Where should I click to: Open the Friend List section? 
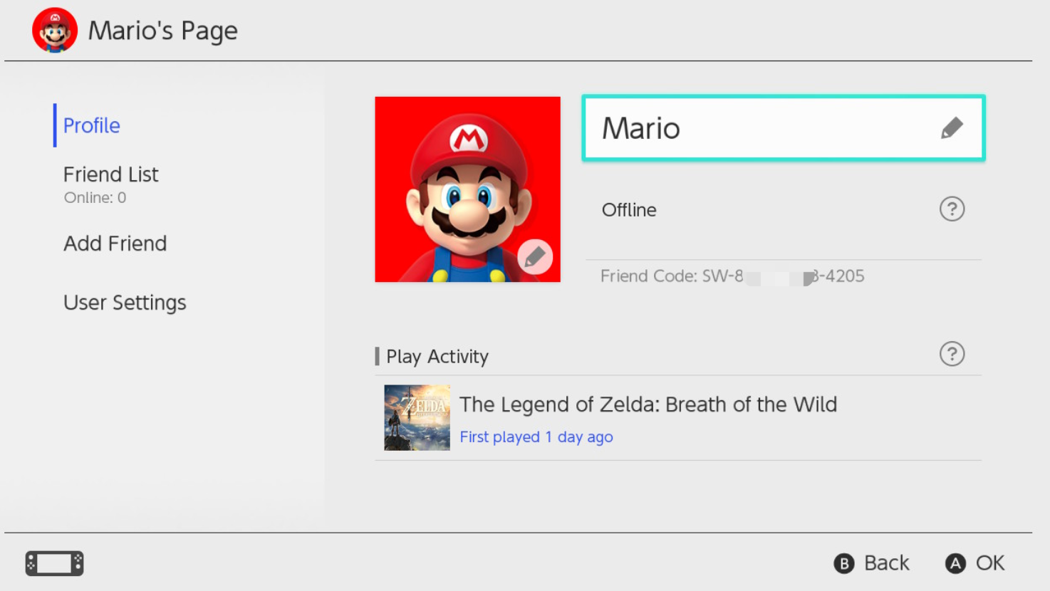coord(110,175)
